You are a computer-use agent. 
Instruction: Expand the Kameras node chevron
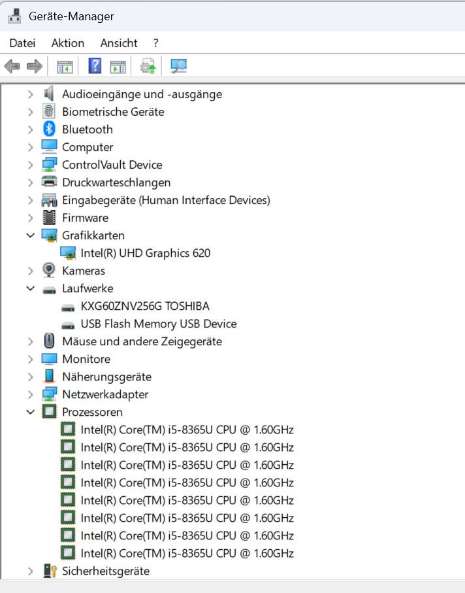point(31,271)
